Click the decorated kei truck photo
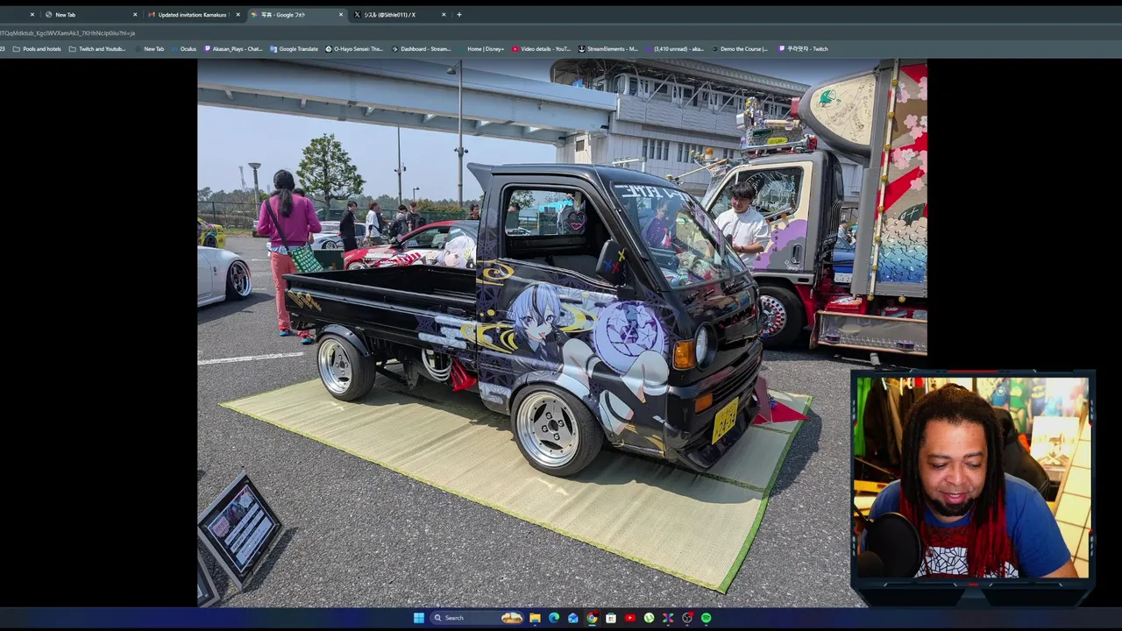Screen dimensions: 1122x631 click(562, 333)
